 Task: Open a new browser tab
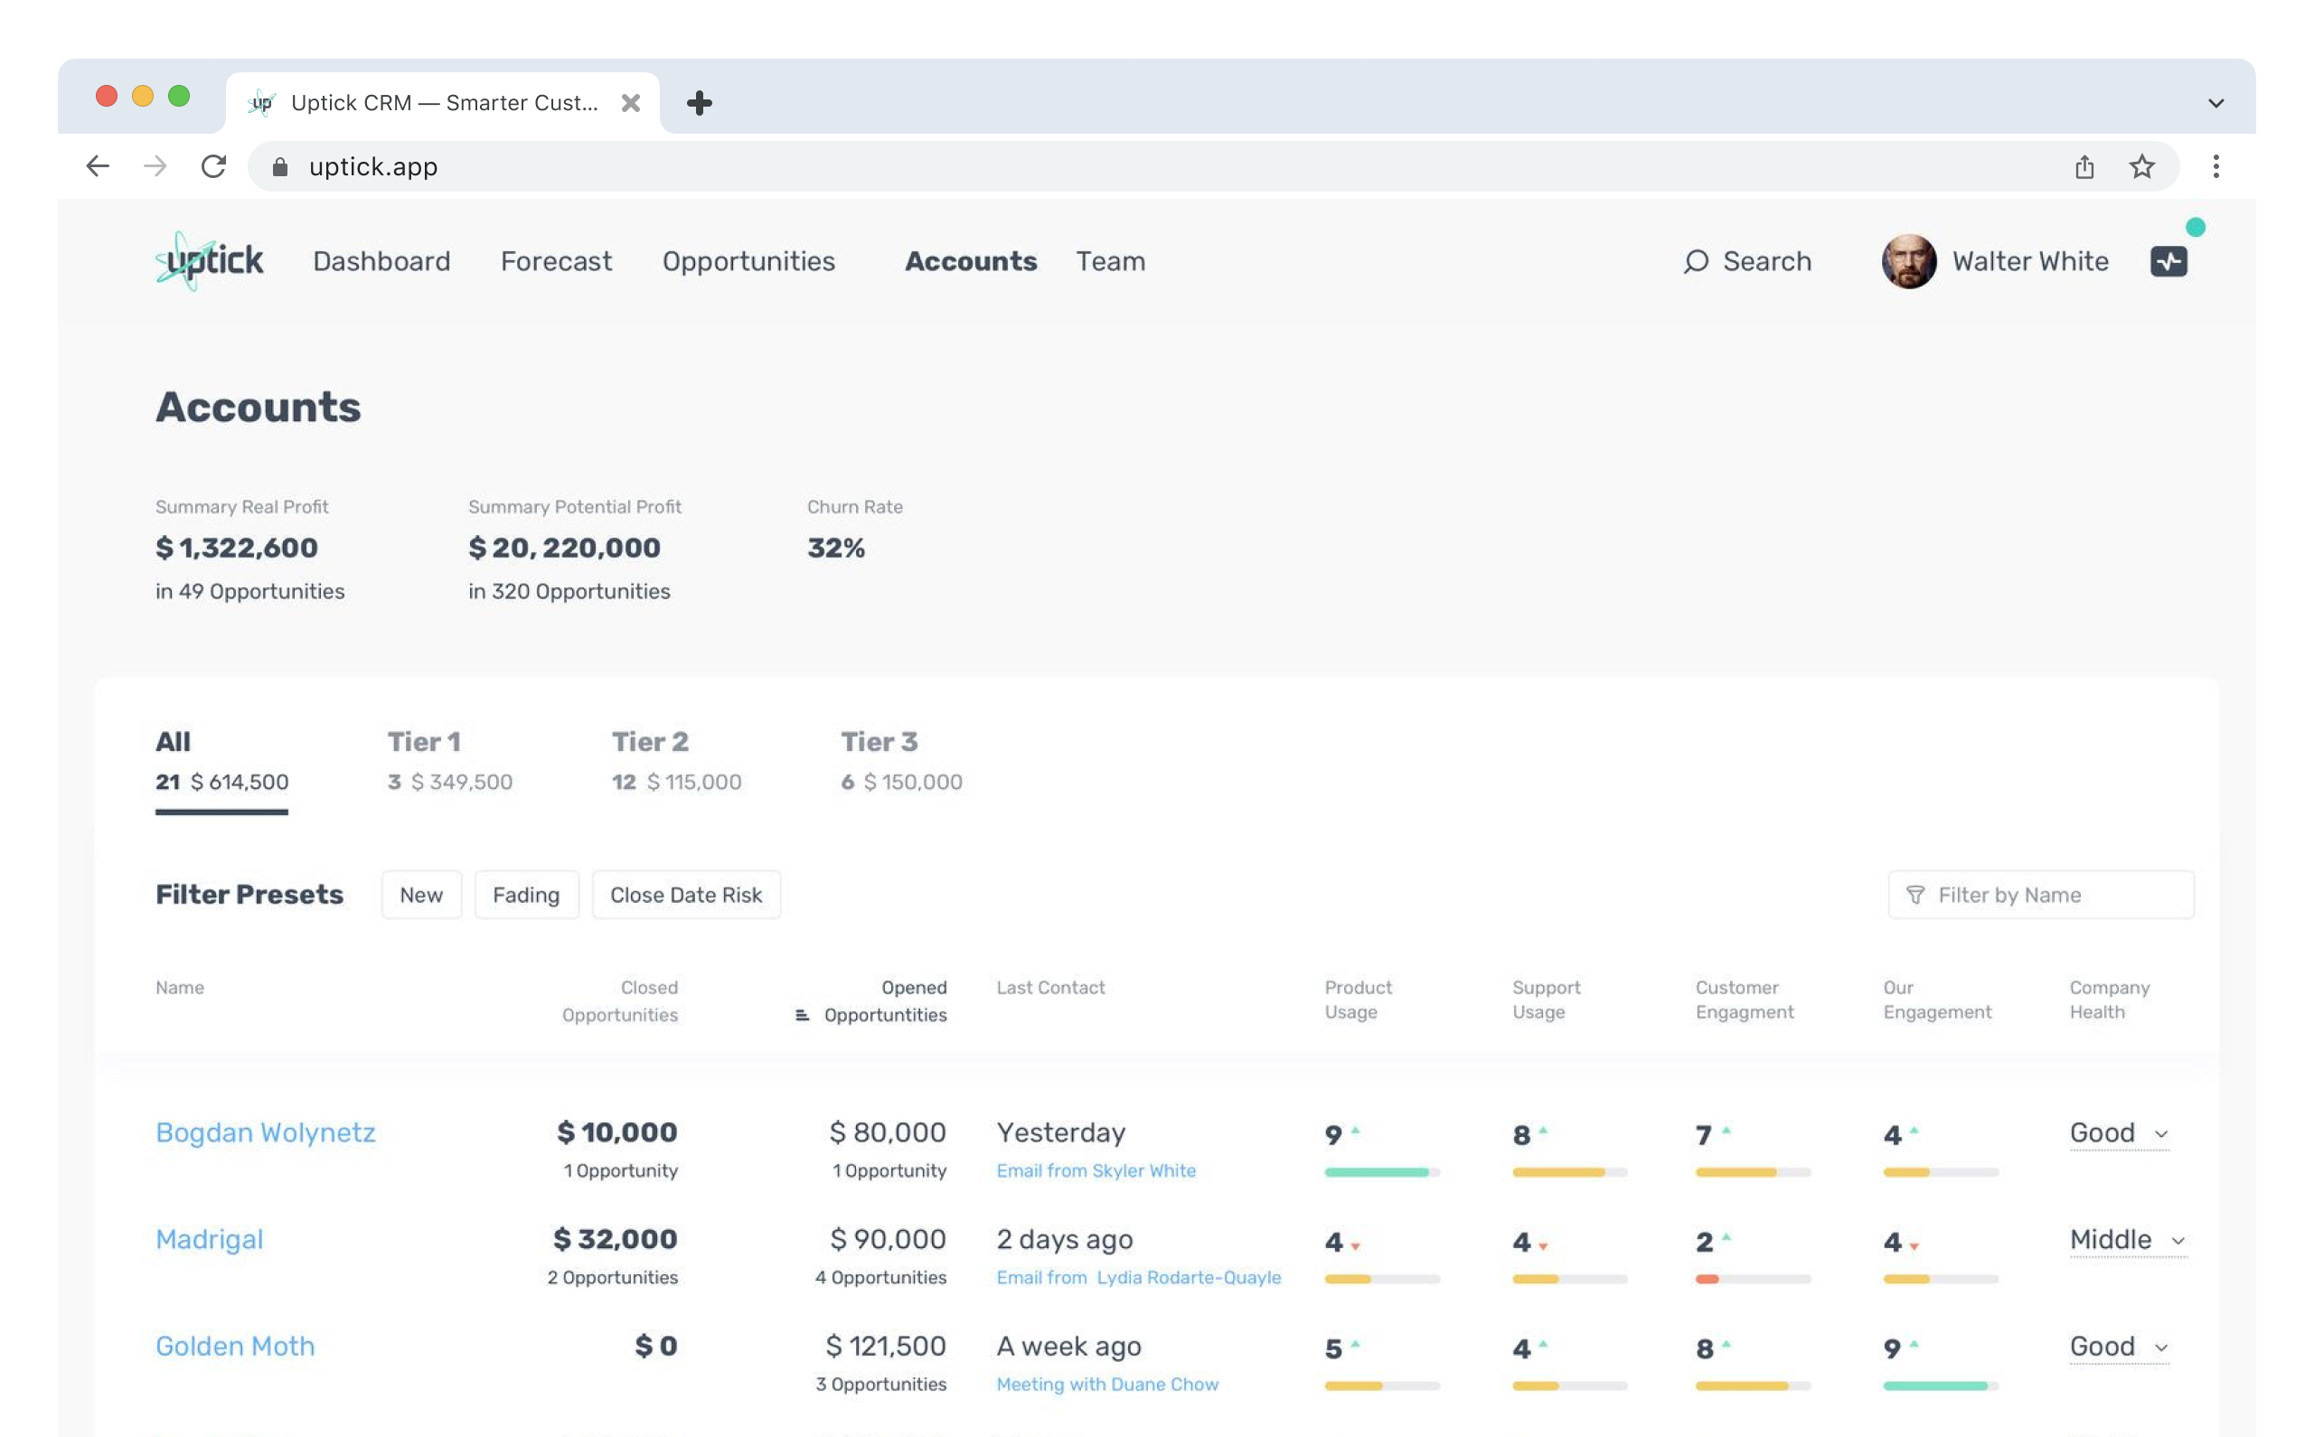(x=700, y=103)
